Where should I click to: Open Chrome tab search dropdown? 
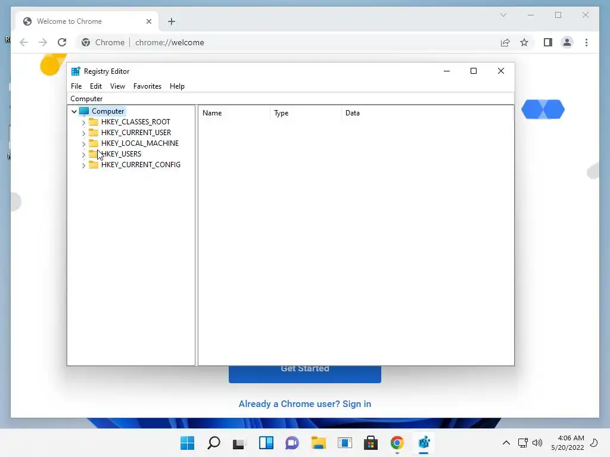(x=503, y=15)
